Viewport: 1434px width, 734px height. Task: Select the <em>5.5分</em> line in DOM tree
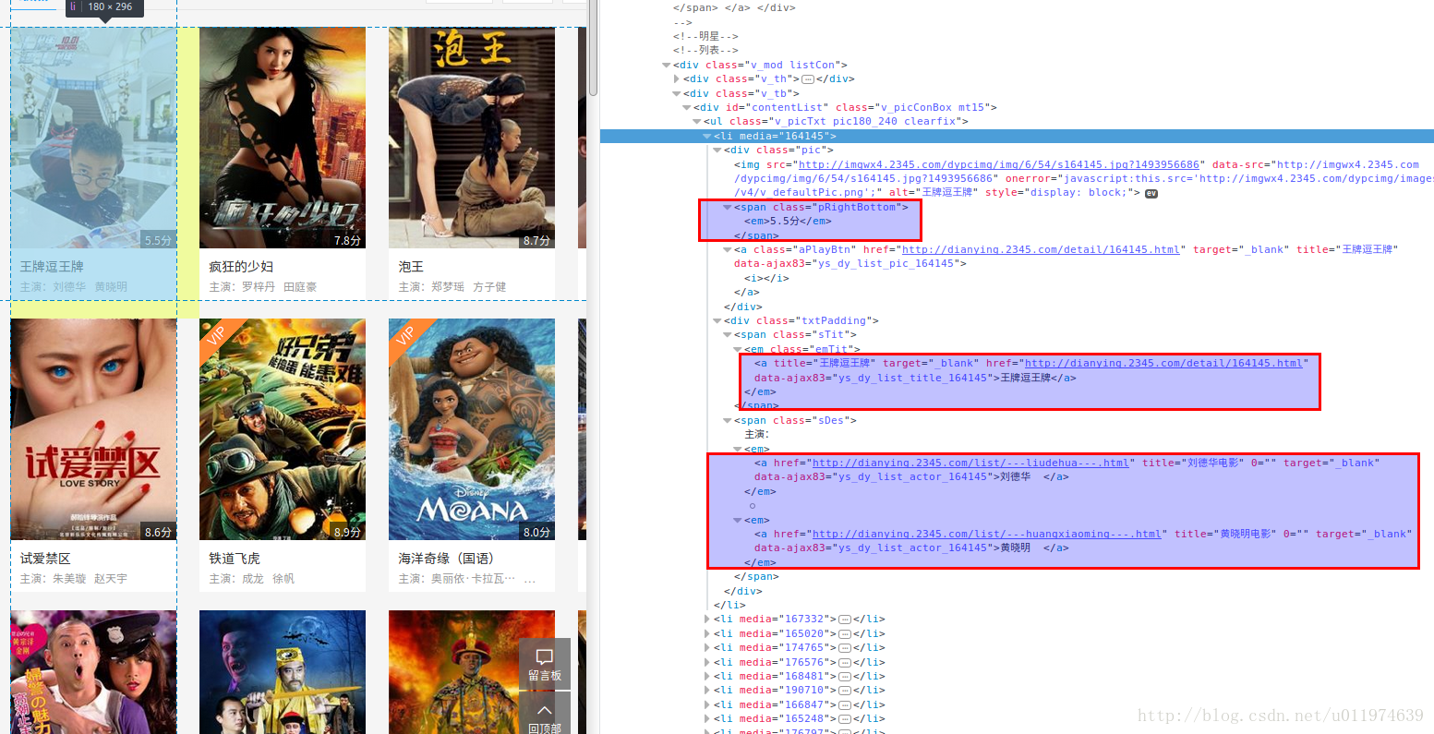[788, 222]
